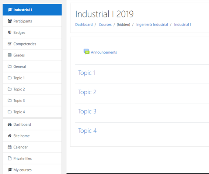Image resolution: width=209 pixels, height=174 pixels.
Task: Open the Topic 1 section heading
Action: [x=87, y=73]
